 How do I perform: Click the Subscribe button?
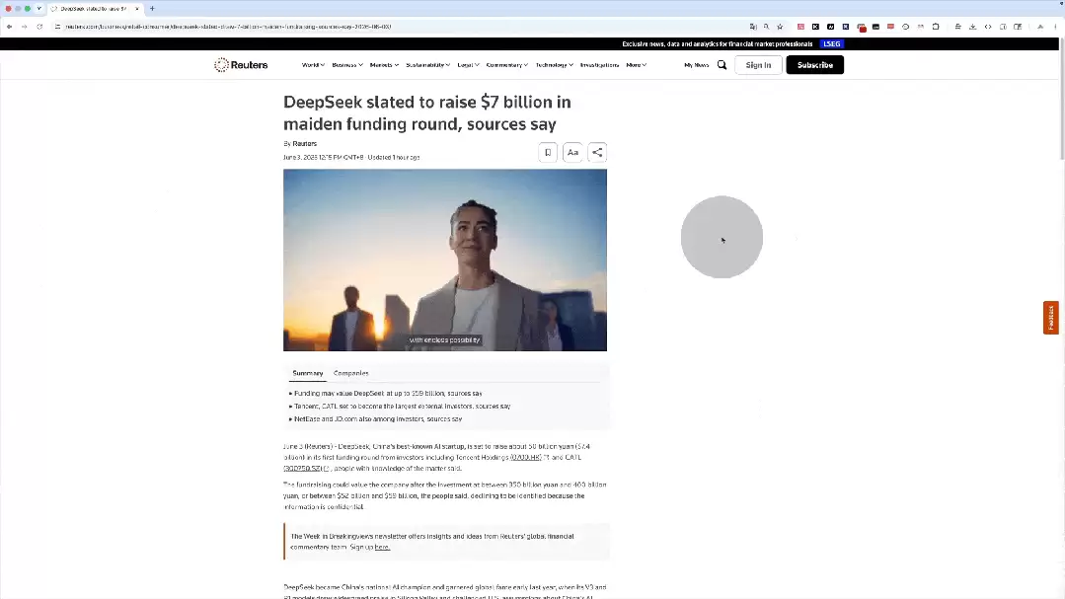815,65
